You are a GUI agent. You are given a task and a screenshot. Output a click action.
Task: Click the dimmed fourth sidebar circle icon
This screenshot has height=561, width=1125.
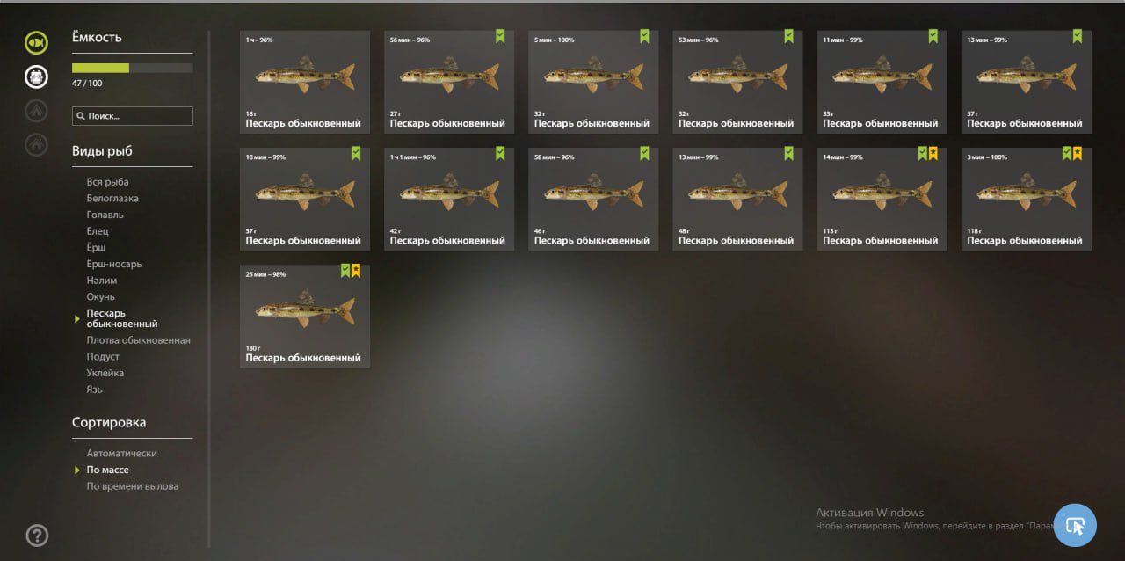(36, 143)
